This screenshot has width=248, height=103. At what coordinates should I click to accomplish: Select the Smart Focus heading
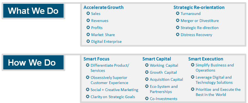click(x=96, y=59)
